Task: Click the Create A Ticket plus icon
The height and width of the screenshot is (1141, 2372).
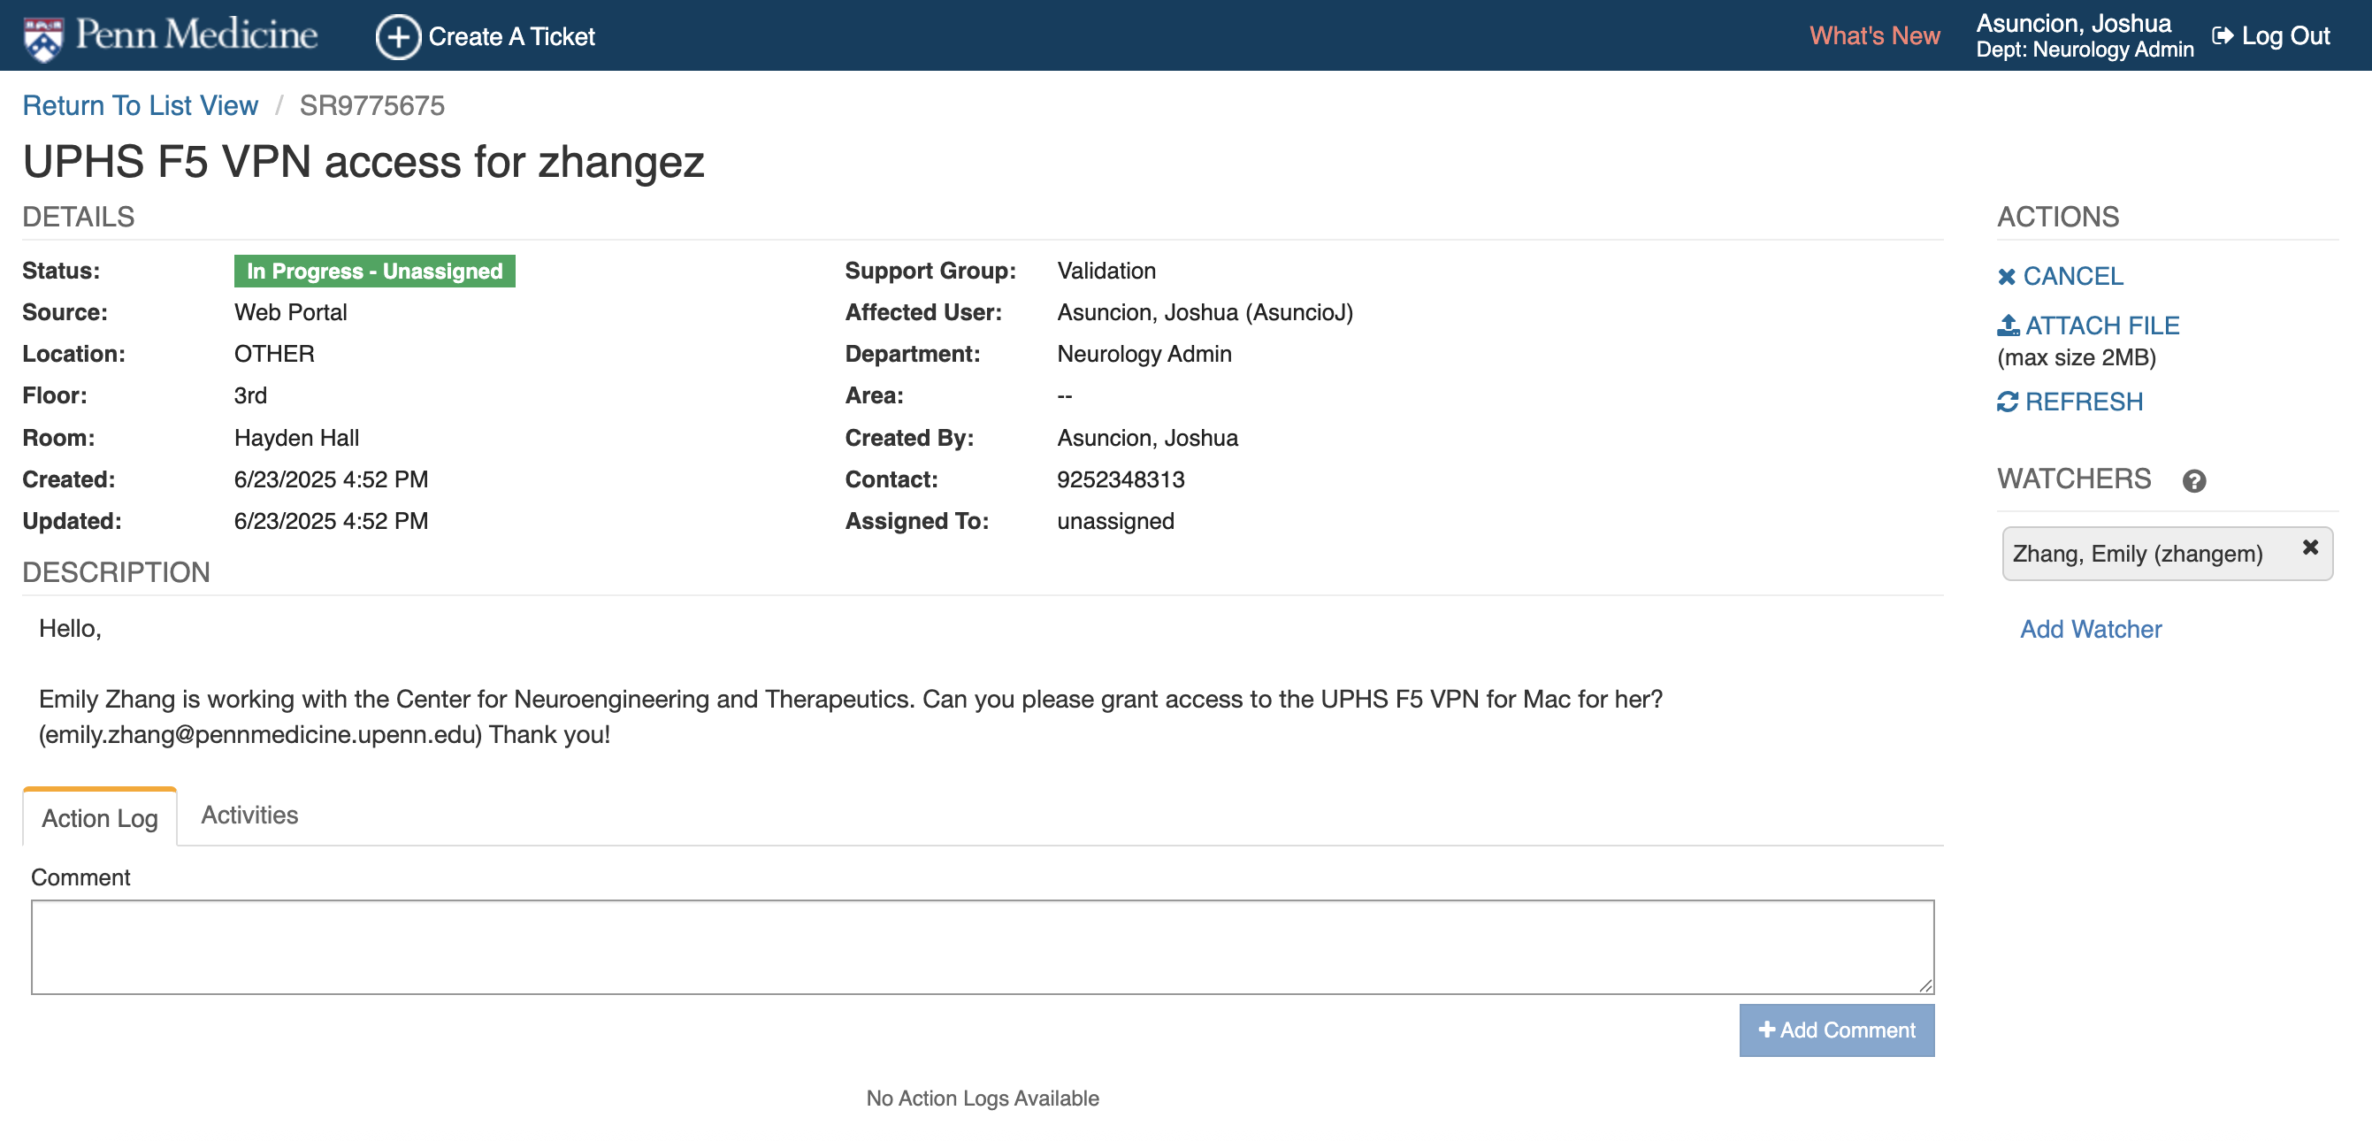Action: pyautogui.click(x=398, y=37)
